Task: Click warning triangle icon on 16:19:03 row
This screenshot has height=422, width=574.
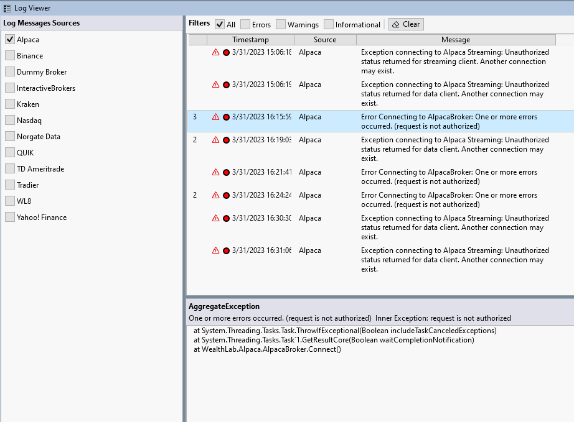Action: point(215,140)
